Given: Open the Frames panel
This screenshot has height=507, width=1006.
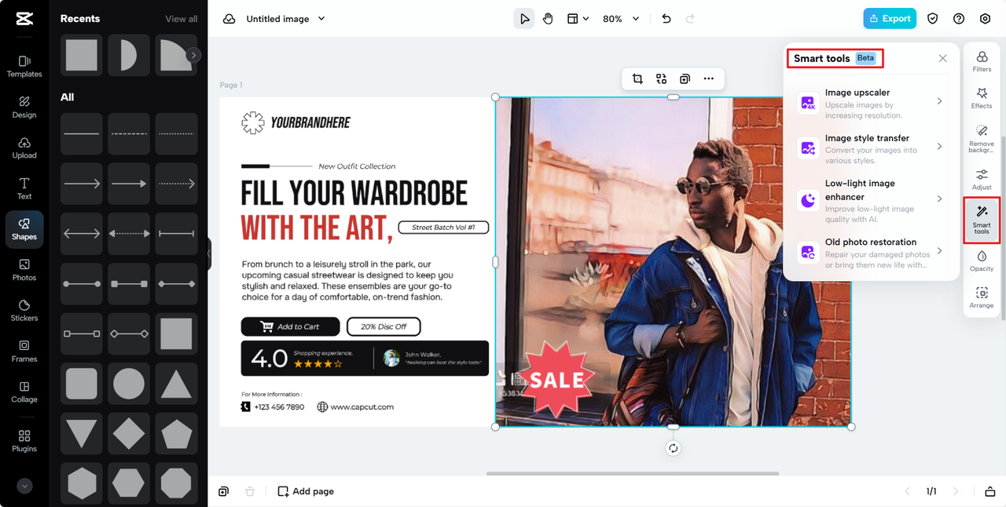Looking at the screenshot, I should pos(24,352).
